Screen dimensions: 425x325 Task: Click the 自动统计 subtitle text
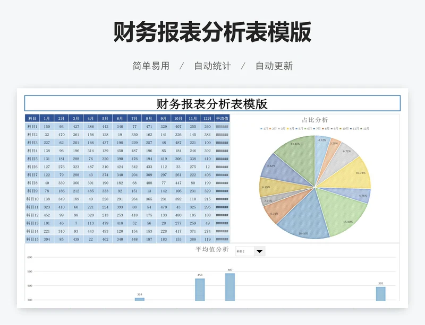pyautogui.click(x=212, y=66)
